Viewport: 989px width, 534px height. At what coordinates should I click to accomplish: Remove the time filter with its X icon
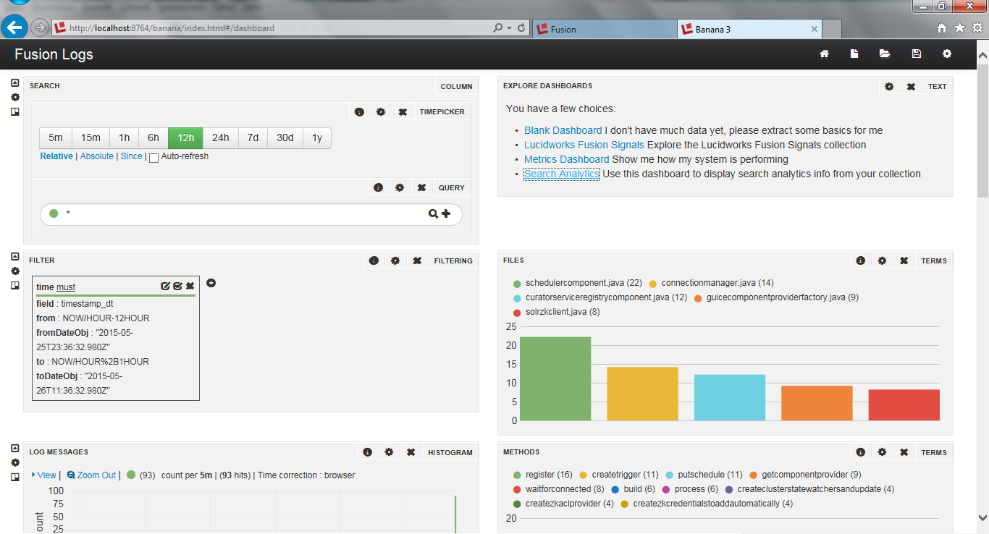point(190,287)
